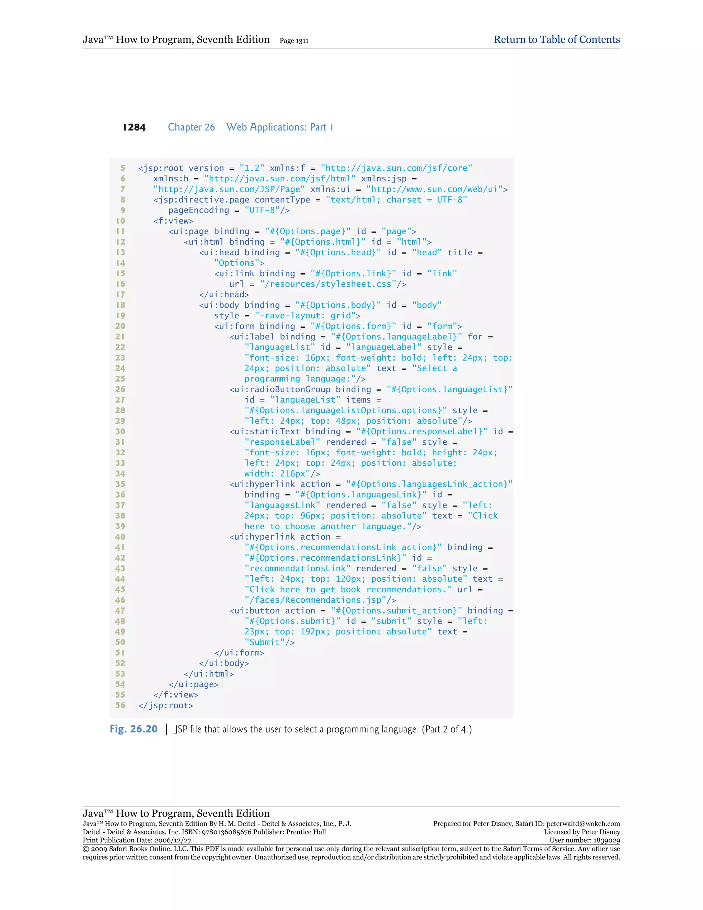Screen dimensions: 703x910
Task: Click the "/faces/Recommendations.jsp" string on line 46
Action: click(x=316, y=600)
